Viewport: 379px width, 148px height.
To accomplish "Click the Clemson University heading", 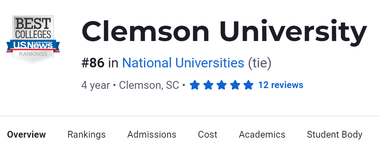I will click(x=224, y=31).
